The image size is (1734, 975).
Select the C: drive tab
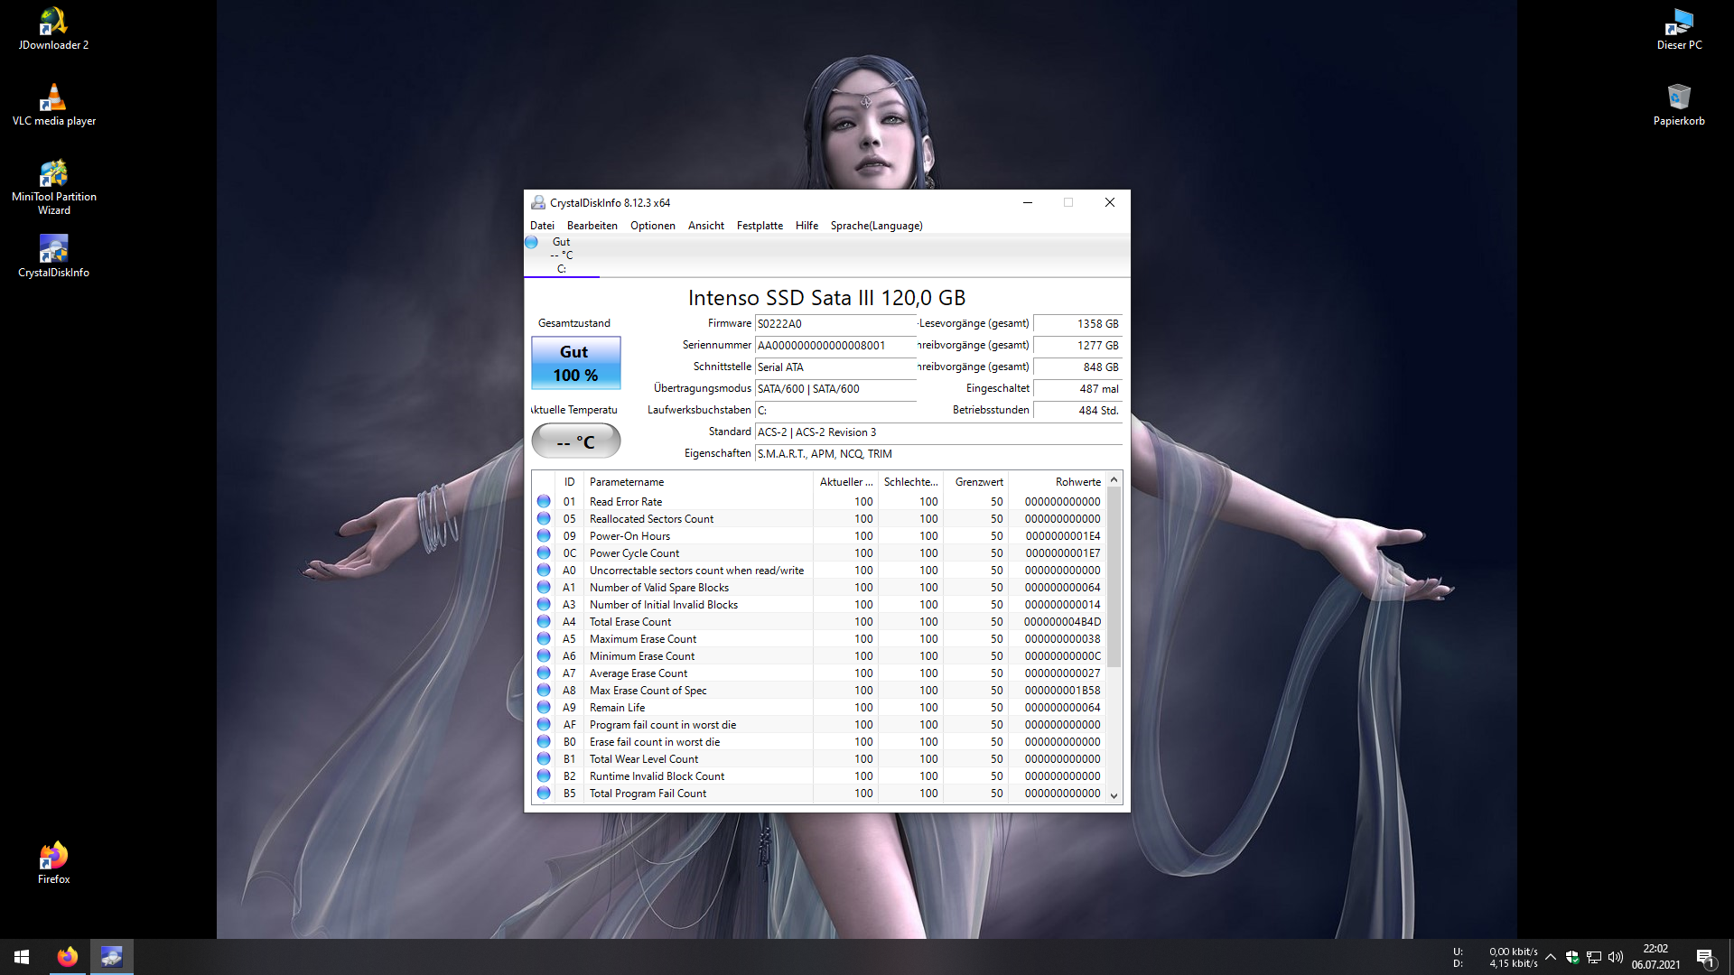coord(561,255)
